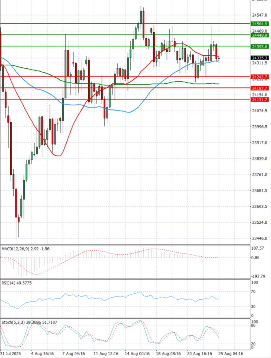The height and width of the screenshot is (358, 271).
Task: Click the 23603.5 price axis value
Action: (260, 207)
